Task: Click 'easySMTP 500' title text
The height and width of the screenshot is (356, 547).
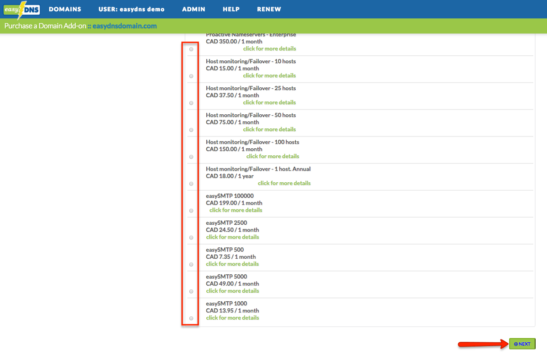Action: pos(225,249)
